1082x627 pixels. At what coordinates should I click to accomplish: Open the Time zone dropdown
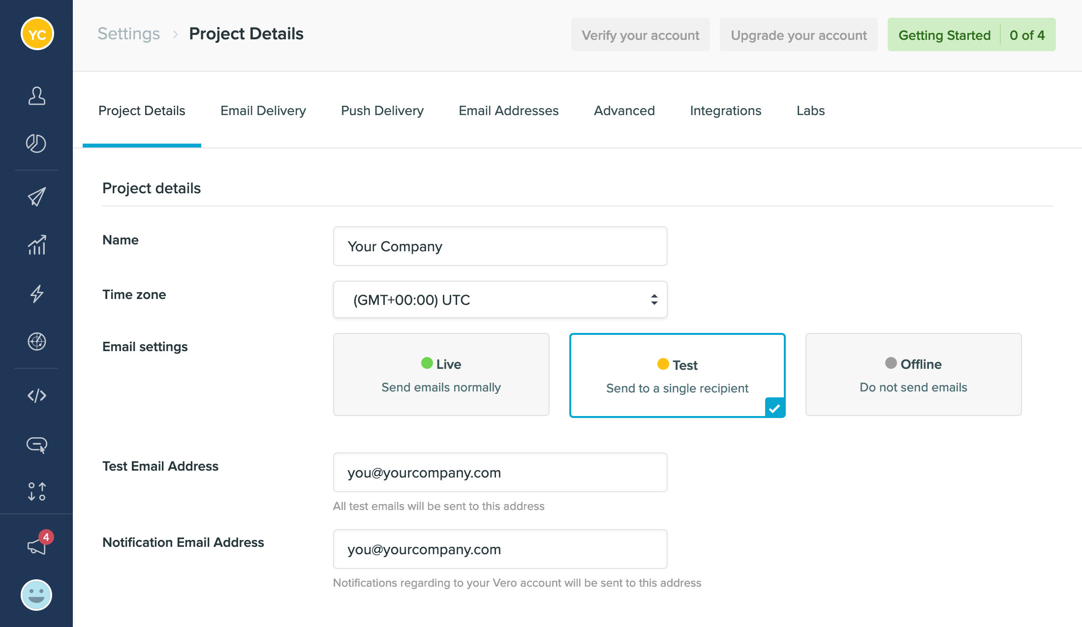500,299
